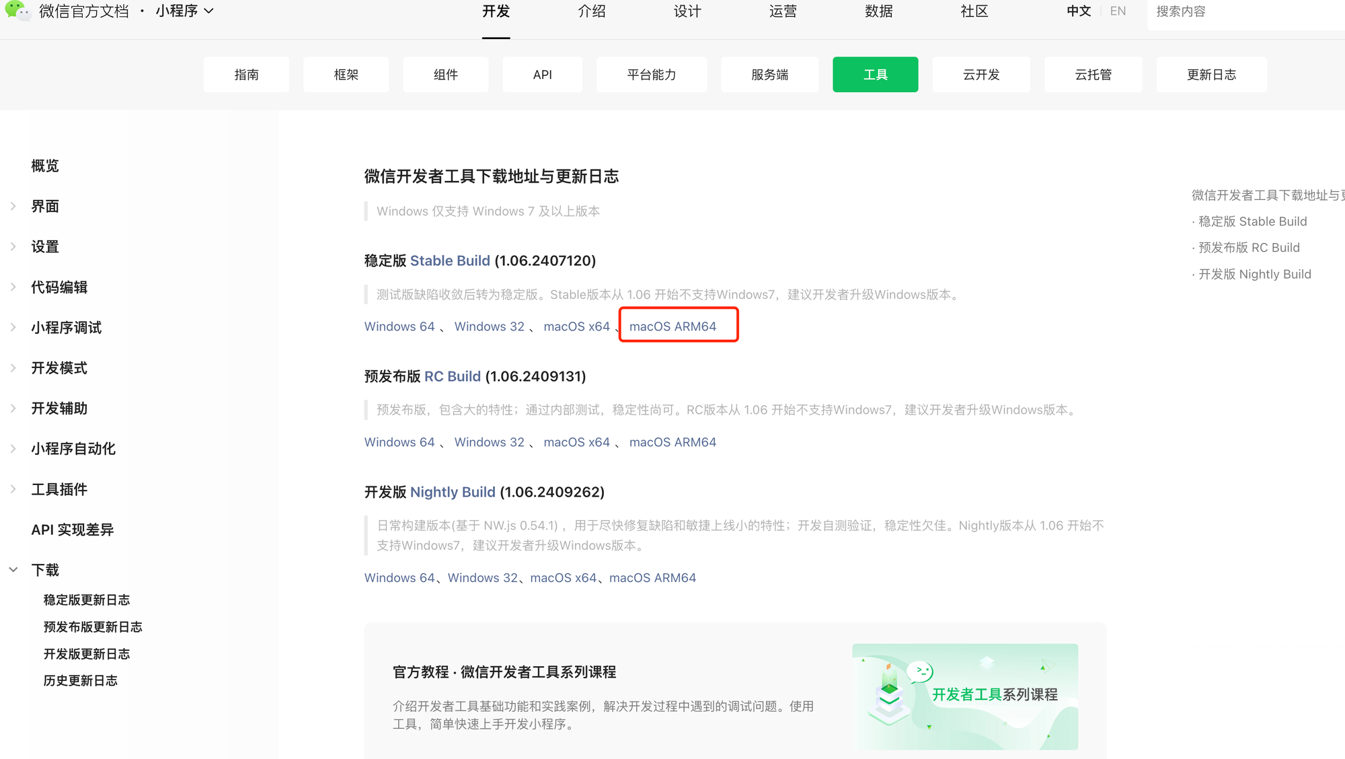Screen dimensions: 1345x759
Task: Click the top outline heading 微信开发者工具下载地址
Action: (1268, 195)
